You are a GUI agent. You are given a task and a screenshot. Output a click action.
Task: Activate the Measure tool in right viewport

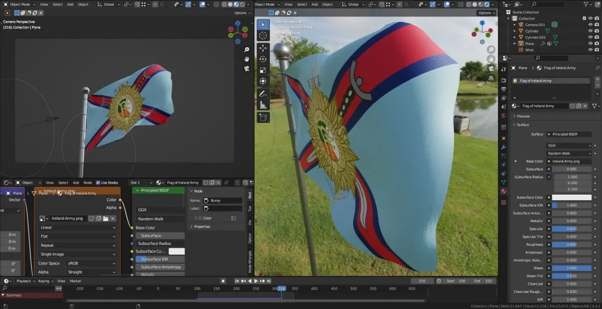[x=263, y=105]
